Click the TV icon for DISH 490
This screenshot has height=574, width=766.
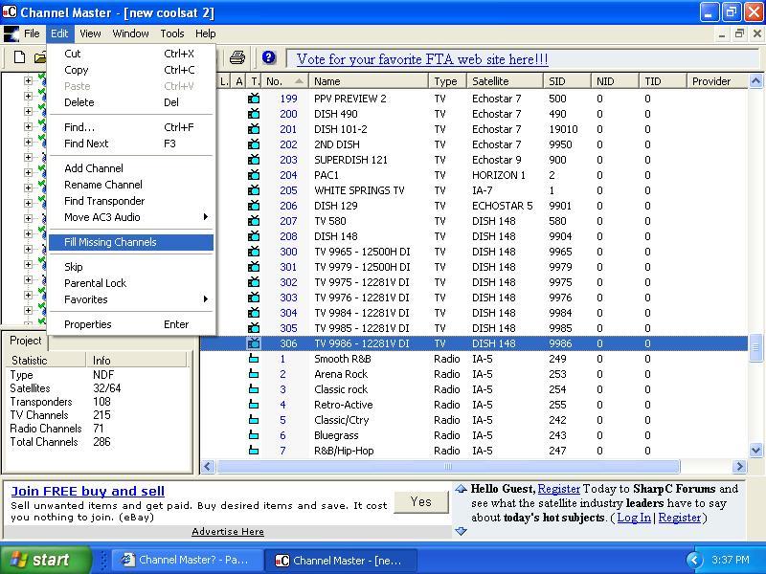(254, 114)
